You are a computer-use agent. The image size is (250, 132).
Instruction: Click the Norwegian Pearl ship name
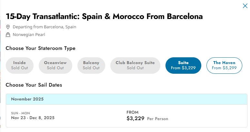tap(29, 35)
